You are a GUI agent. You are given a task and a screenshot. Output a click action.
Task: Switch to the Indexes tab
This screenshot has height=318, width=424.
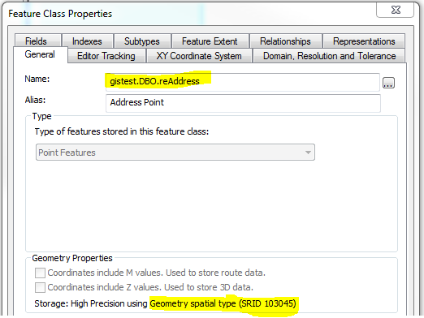pyautogui.click(x=88, y=41)
